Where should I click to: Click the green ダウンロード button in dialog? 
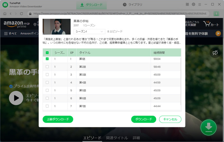144,119
